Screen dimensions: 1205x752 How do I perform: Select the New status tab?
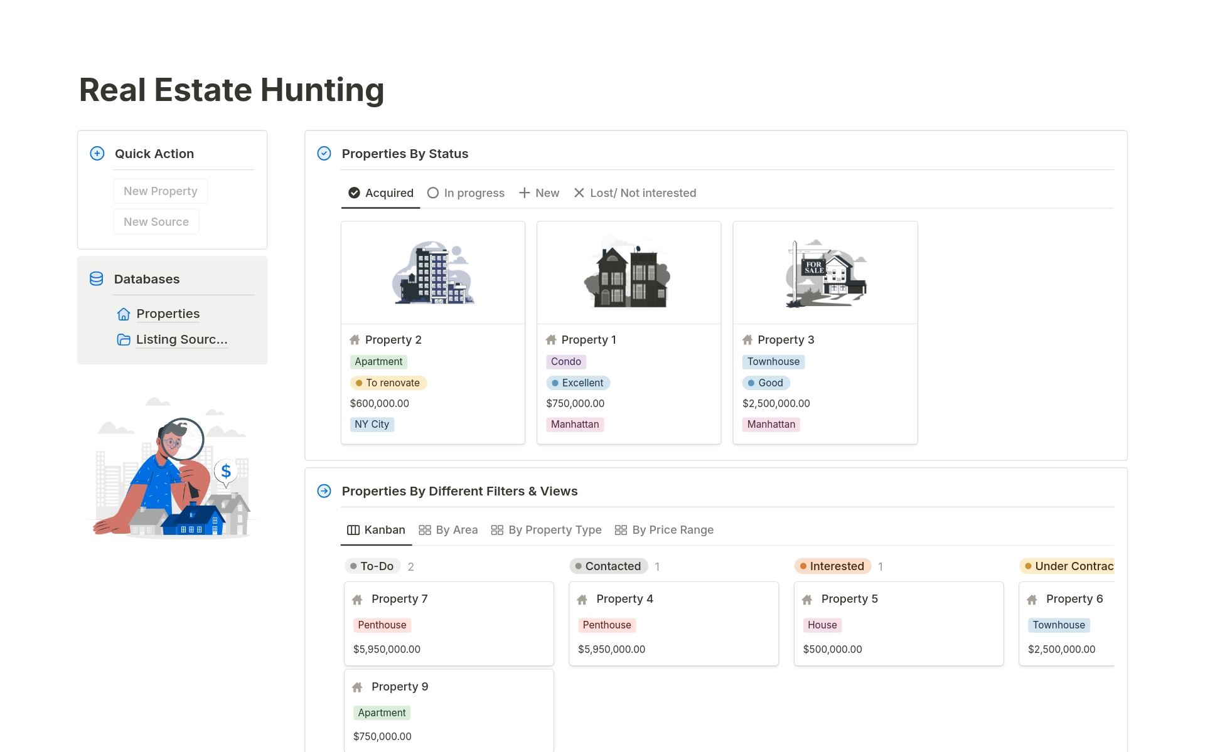(x=539, y=193)
